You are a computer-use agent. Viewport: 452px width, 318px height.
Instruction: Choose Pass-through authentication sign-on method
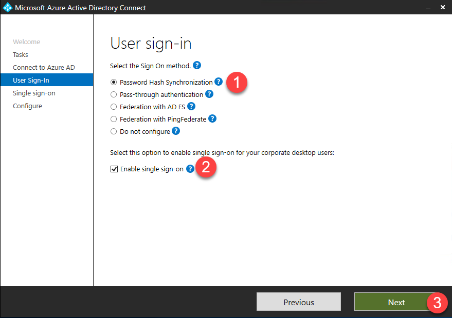tap(114, 94)
